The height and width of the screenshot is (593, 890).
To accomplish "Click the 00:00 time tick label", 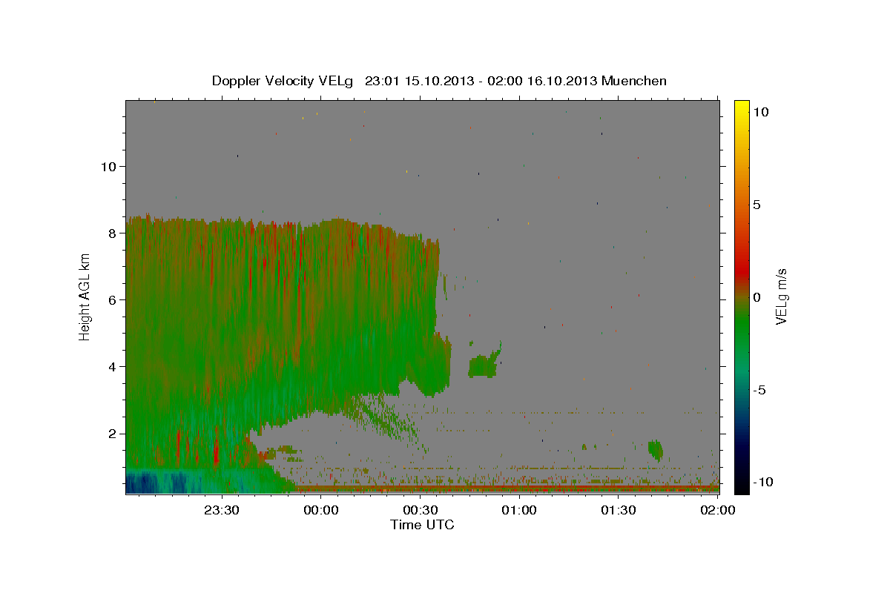I will [320, 510].
